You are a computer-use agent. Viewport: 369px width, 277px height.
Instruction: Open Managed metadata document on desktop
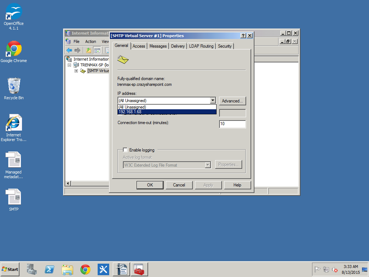(14, 165)
